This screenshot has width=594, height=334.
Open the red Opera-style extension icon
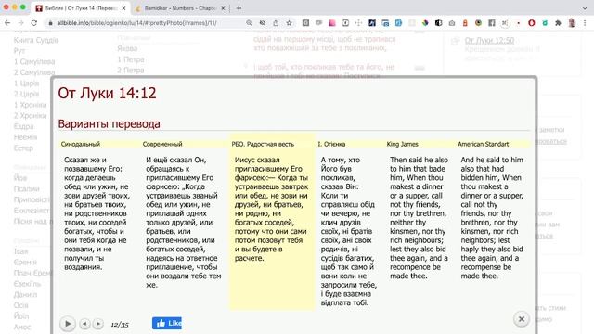pos(532,23)
